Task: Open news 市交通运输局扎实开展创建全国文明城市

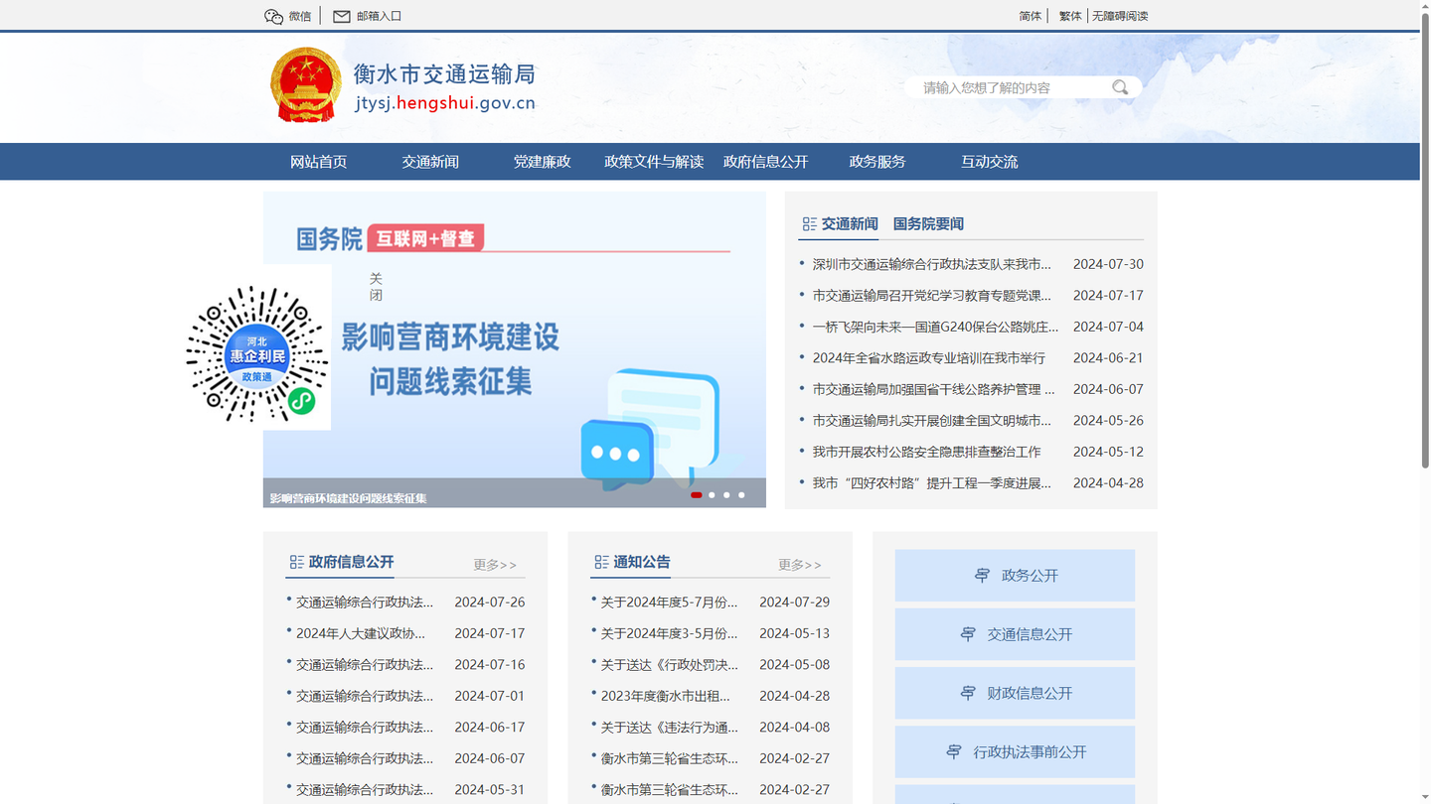Action: [931, 420]
